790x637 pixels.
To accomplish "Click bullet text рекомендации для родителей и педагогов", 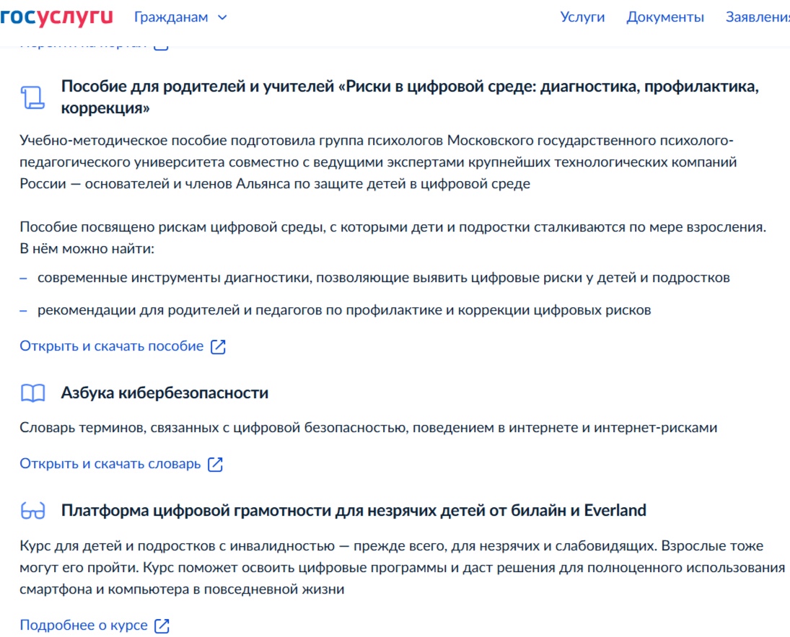I will 344,310.
